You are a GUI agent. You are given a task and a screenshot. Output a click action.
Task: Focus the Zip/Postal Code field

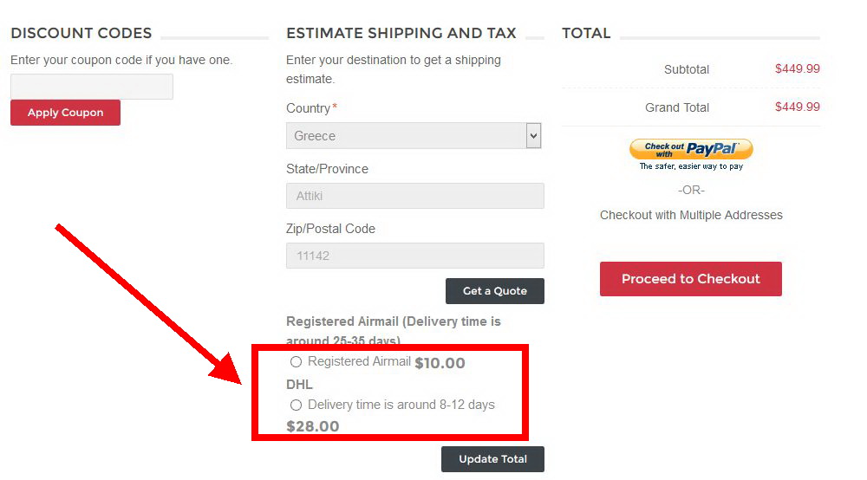point(414,256)
